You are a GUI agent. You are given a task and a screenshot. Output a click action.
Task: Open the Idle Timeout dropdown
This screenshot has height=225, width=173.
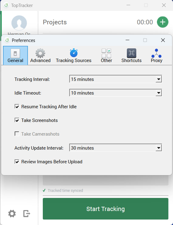click(x=116, y=93)
